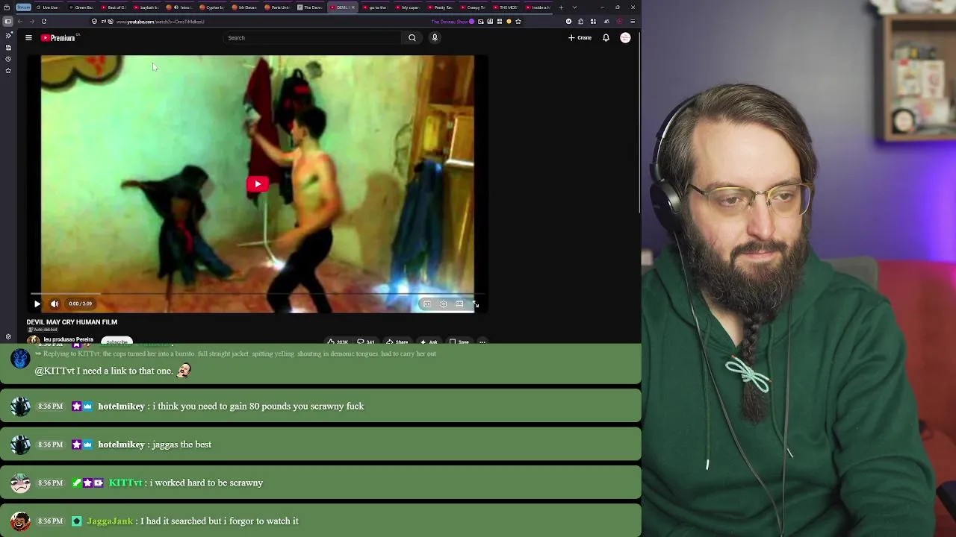The image size is (956, 537).
Task: Expand the tab list dropdown chevron
Action: (x=574, y=7)
